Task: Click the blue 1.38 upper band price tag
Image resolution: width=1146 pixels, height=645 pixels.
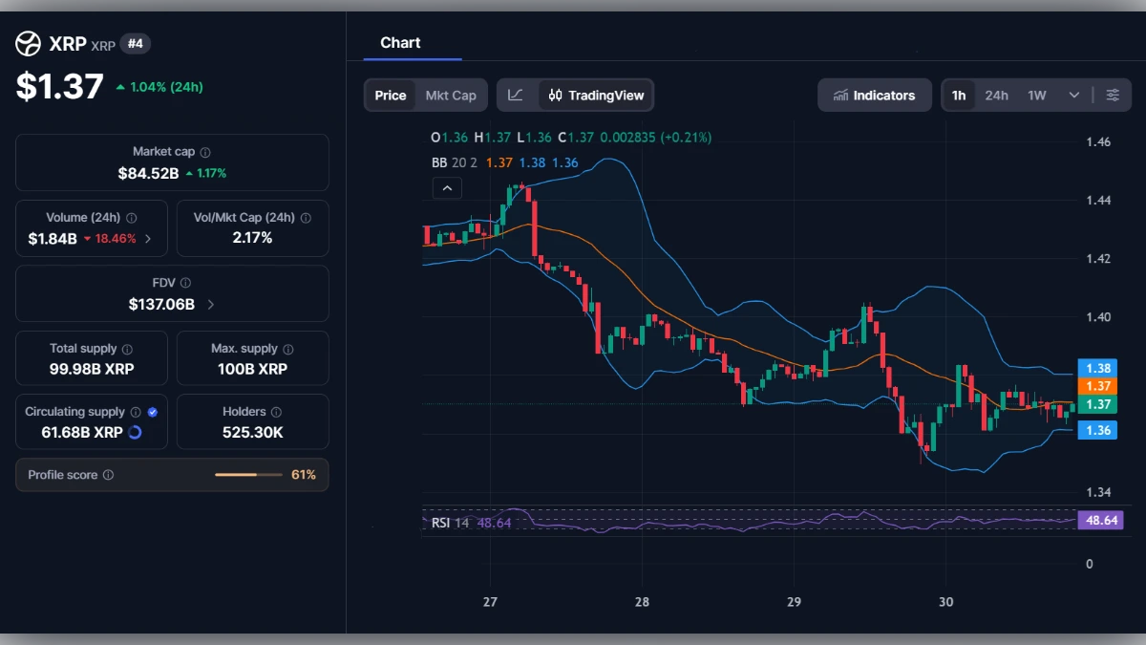Action: 1096,368
